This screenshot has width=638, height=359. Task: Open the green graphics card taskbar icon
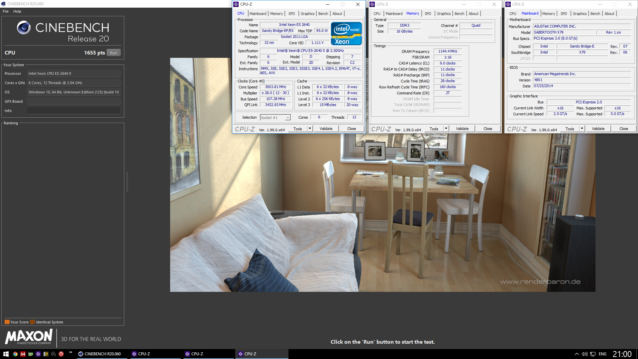pos(31,354)
